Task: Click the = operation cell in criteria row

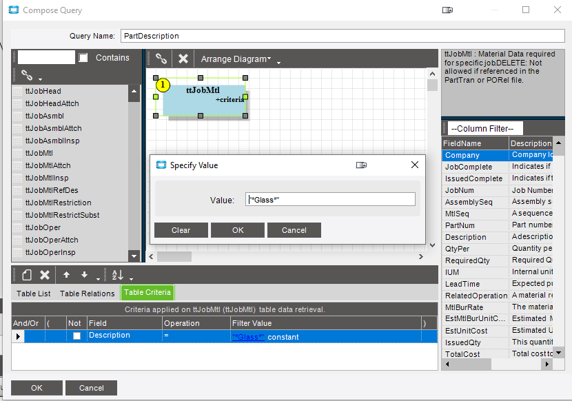Action: click(x=196, y=336)
